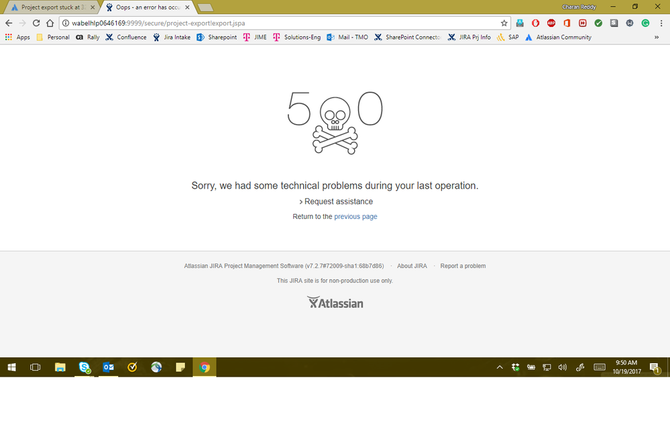Open the Confluence bookmark
The image size is (670, 429).
pos(126,37)
